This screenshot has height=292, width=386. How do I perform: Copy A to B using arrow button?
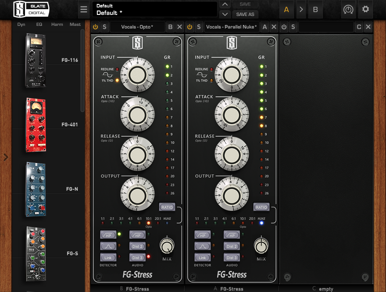(x=301, y=9)
